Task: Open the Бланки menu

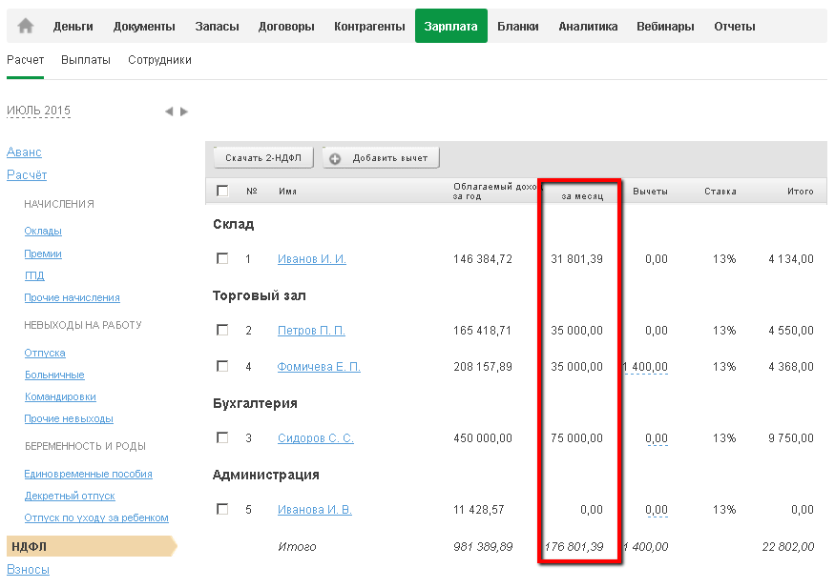Action: tap(517, 26)
